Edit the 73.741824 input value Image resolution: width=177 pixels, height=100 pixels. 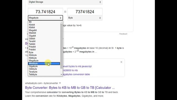[x=45, y=12]
